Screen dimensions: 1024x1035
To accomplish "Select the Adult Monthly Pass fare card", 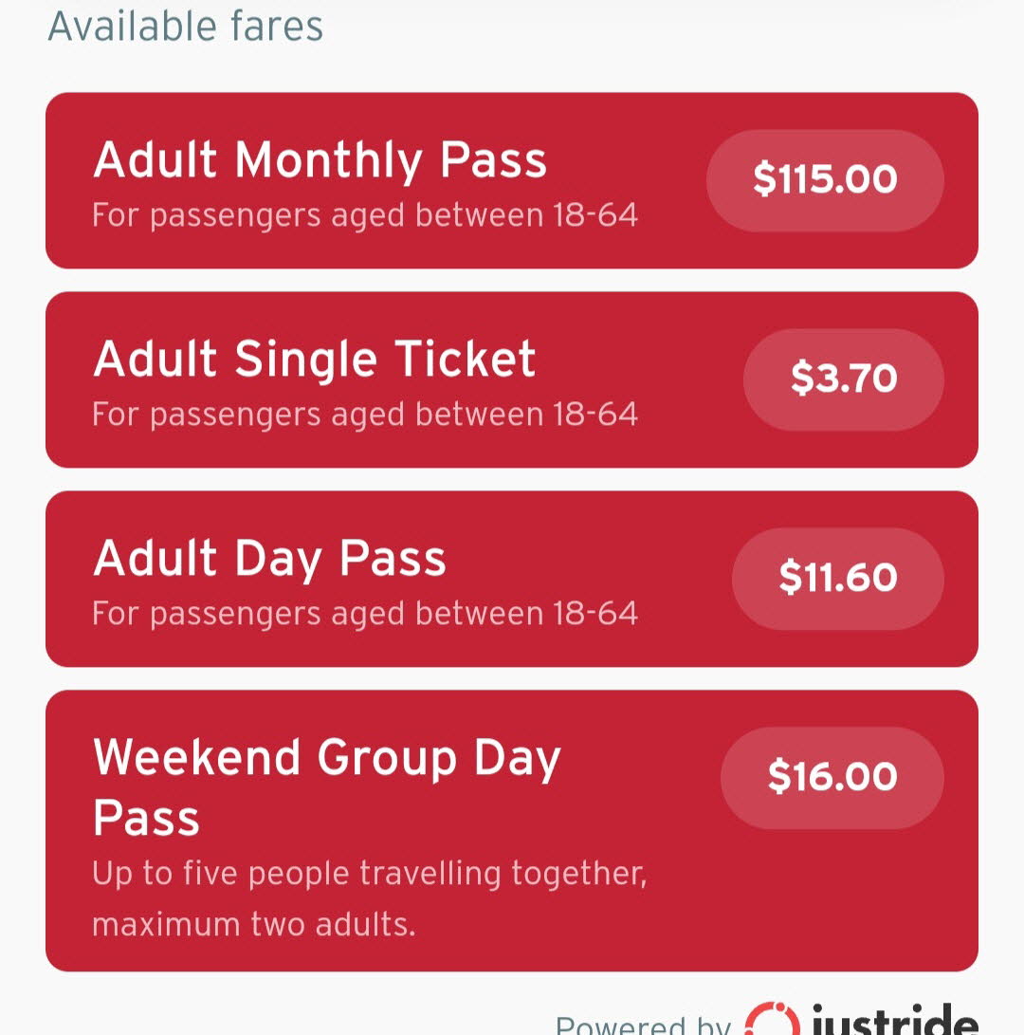I will [511, 180].
